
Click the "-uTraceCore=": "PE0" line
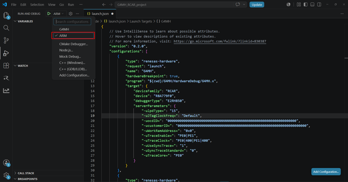(x=163, y=155)
